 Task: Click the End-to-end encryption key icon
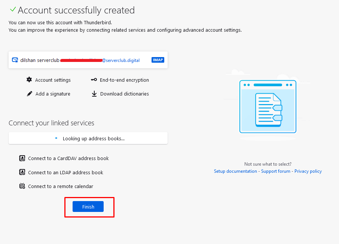click(x=94, y=80)
